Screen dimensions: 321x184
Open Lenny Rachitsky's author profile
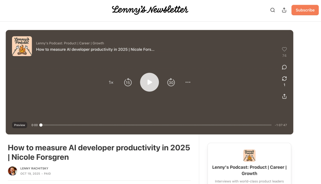(x=34, y=168)
